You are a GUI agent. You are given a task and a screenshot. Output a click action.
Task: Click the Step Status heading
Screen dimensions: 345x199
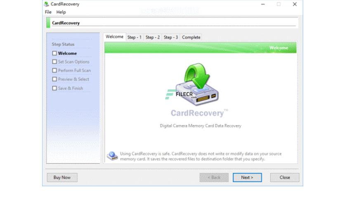(63, 44)
